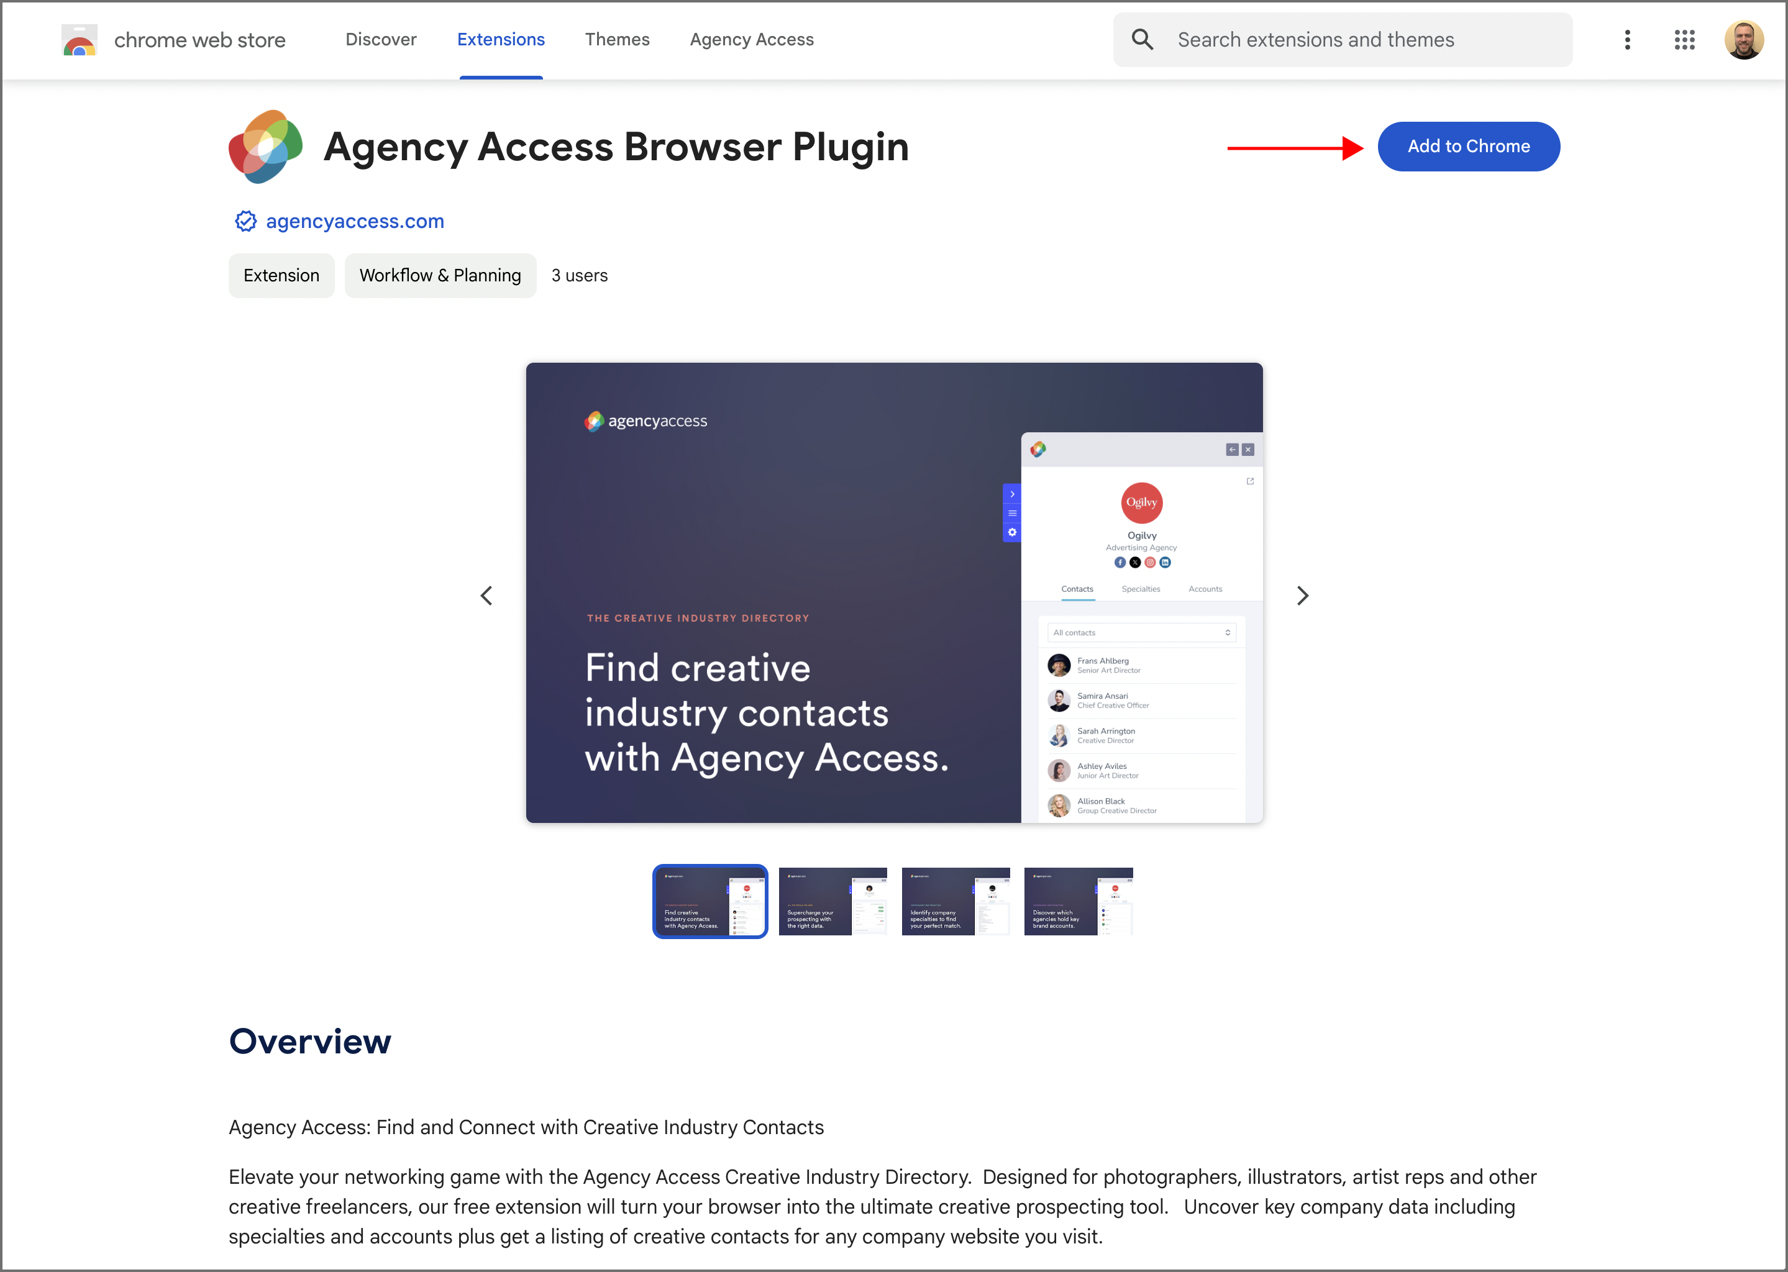Viewport: 1788px width, 1272px height.
Task: Select the 'Supercharge your prospecting' thumbnail
Action: [x=833, y=902]
